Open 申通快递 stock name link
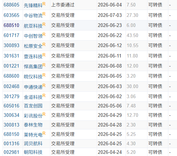This screenshot has height=156, width=177. point(33,87)
